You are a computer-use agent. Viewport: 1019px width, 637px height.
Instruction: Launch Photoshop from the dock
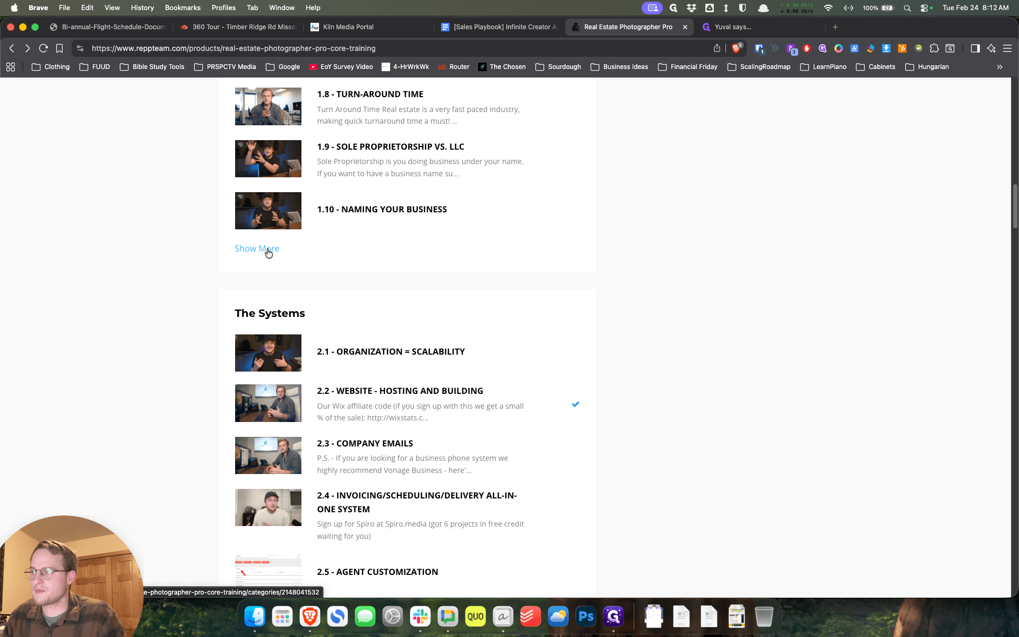(586, 616)
